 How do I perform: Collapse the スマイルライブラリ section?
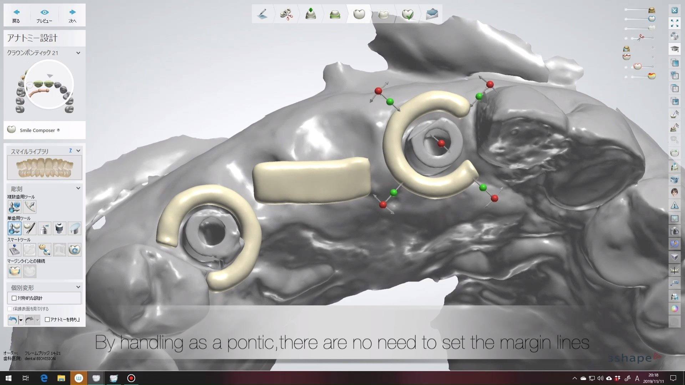[x=78, y=151]
